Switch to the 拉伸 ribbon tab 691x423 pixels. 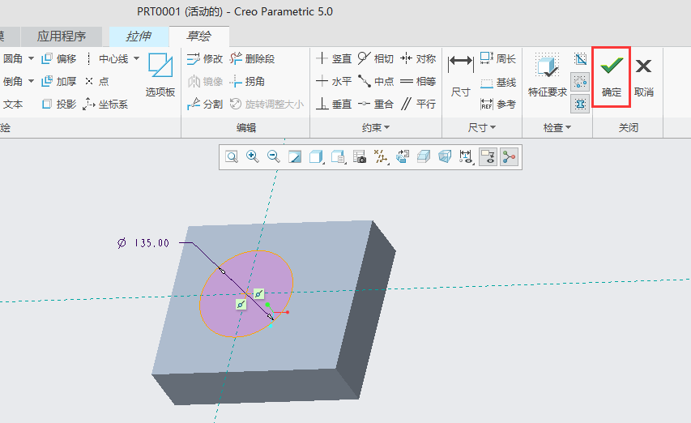tap(139, 36)
